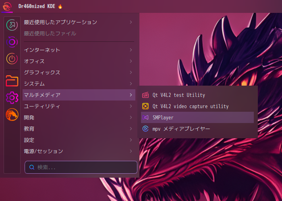Screen dimensions: 282x201
Task: Expand the ユーティリティ submenu arrow
Action: click(x=131, y=106)
